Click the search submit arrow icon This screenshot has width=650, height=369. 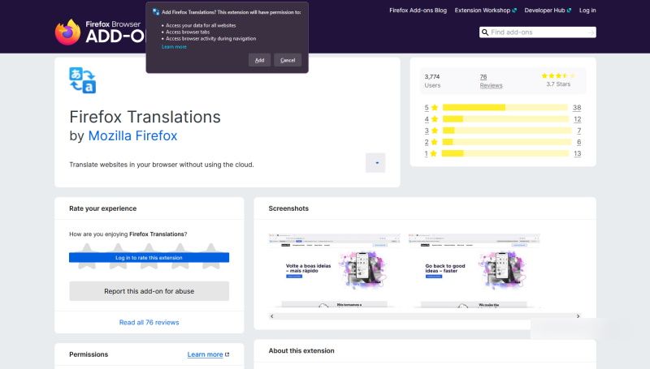[591, 32]
